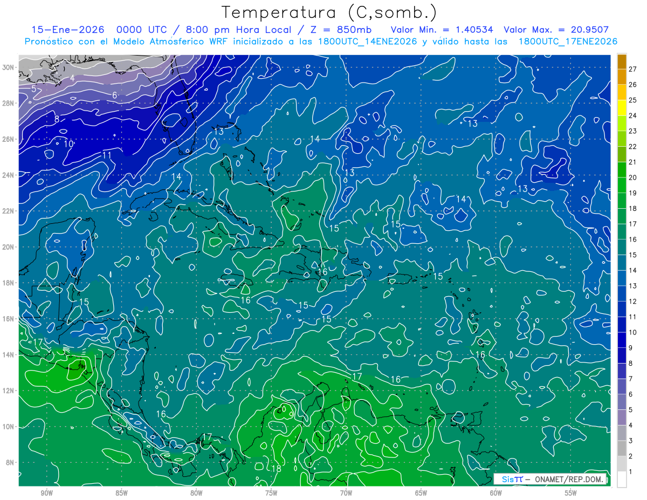Image resolution: width=647 pixels, height=500 pixels.
Task: Select 'Valor Min. = 1.40534' text
Action: click(442, 30)
